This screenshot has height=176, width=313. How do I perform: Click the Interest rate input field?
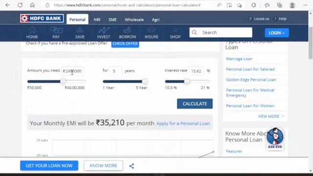(x=196, y=71)
